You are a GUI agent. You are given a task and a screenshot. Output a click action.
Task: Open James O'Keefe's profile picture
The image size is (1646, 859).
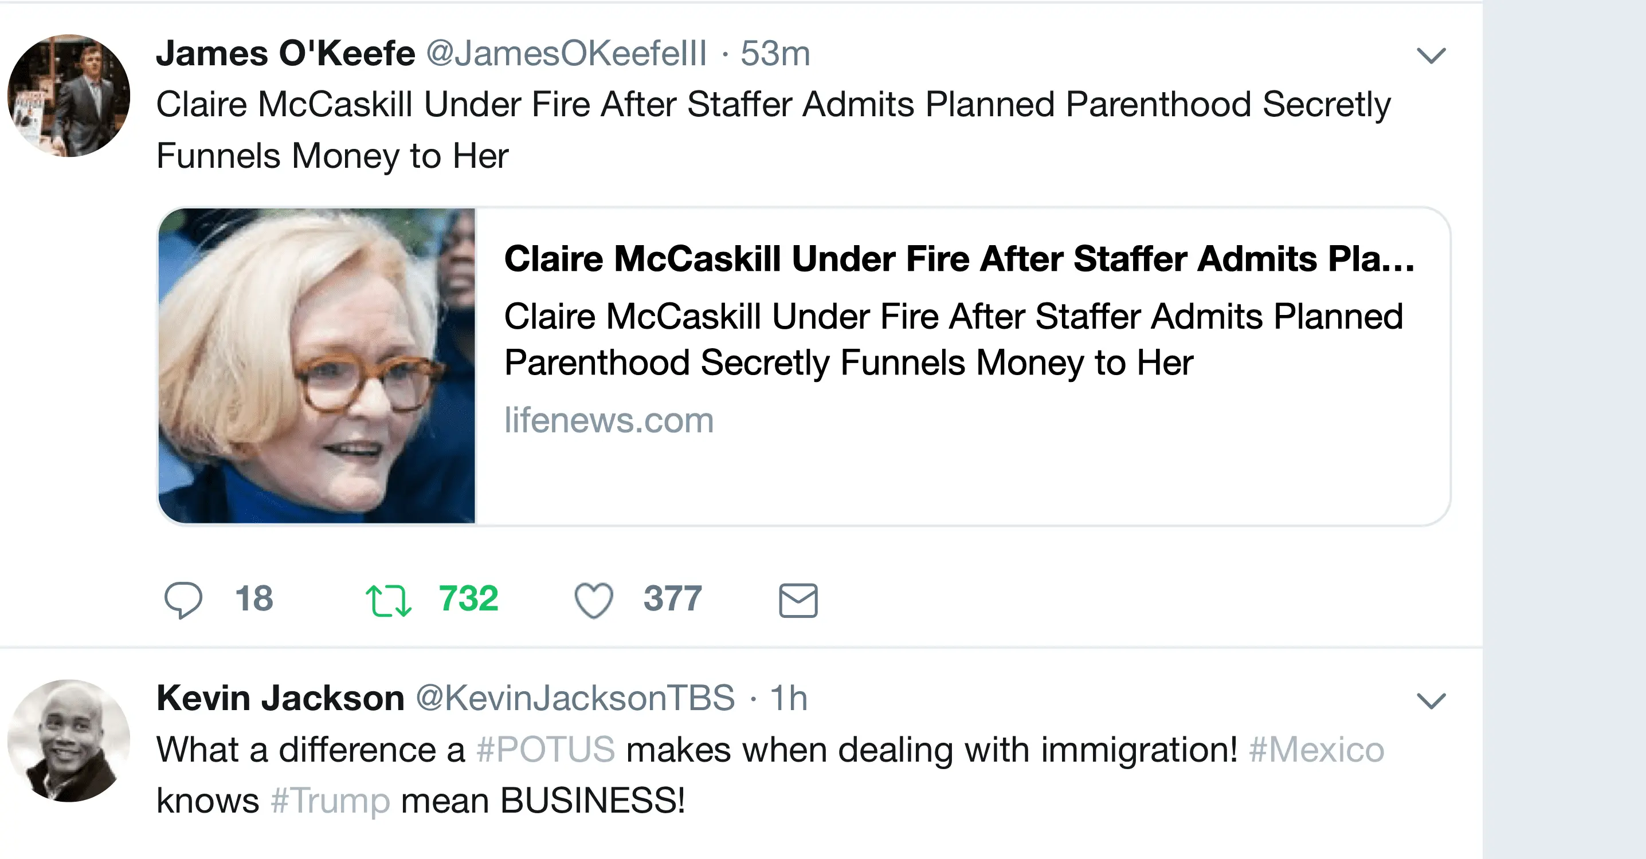tap(69, 96)
